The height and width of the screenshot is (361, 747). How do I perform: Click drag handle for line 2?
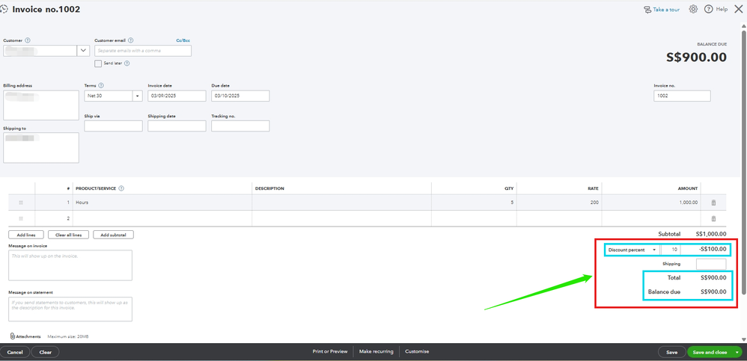(21, 218)
